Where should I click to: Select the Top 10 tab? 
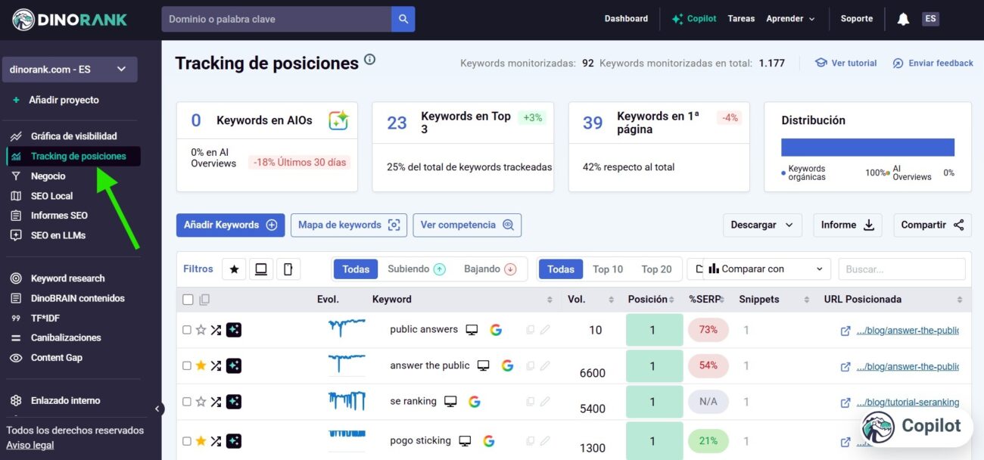pos(608,269)
